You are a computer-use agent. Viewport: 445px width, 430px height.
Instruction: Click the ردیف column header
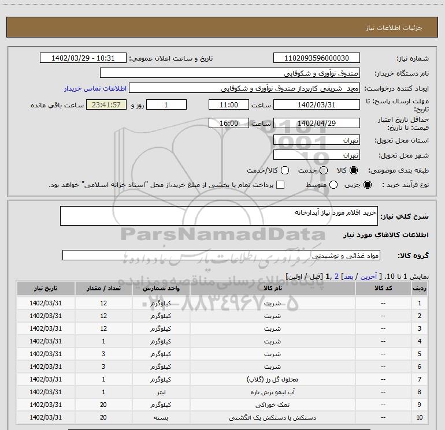pyautogui.click(x=420, y=288)
